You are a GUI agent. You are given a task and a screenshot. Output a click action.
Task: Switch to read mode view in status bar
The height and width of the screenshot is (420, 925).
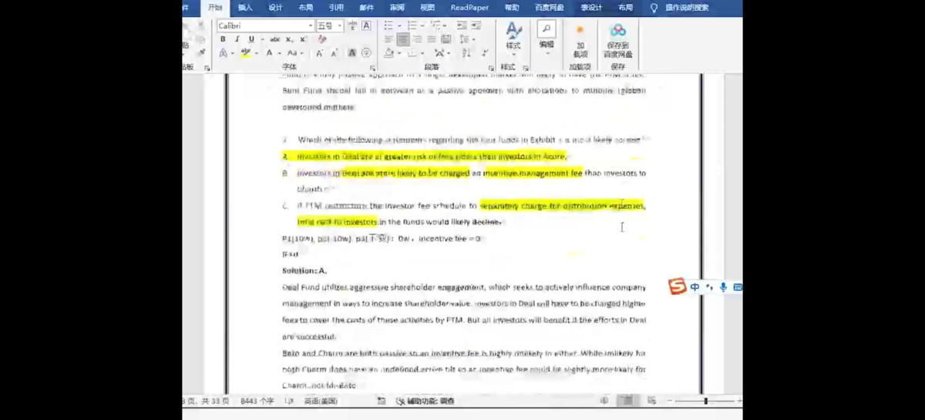[606, 401]
